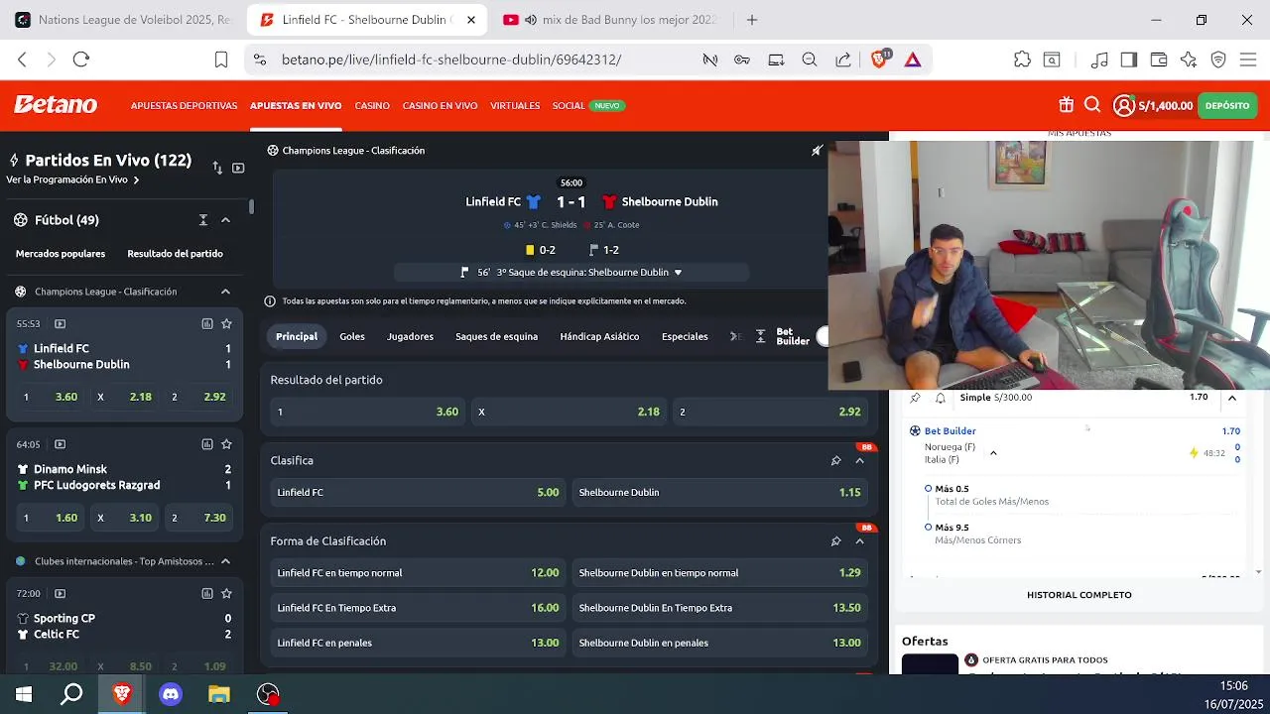Open Windows Start menu
The width and height of the screenshot is (1270, 714).
(24, 694)
